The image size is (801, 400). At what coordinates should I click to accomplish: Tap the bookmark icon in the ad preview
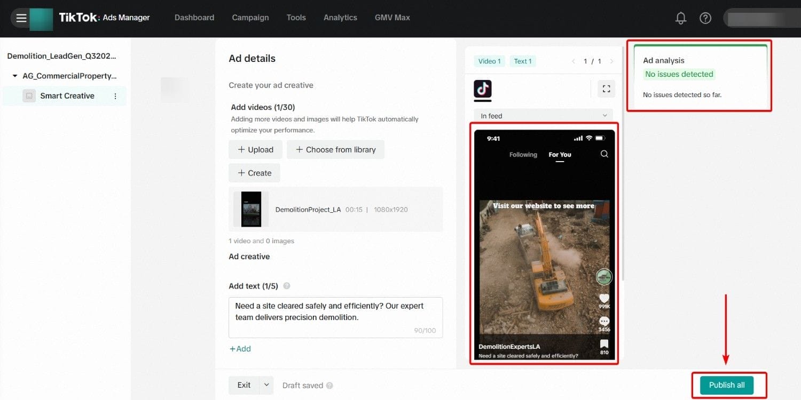pyautogui.click(x=604, y=344)
